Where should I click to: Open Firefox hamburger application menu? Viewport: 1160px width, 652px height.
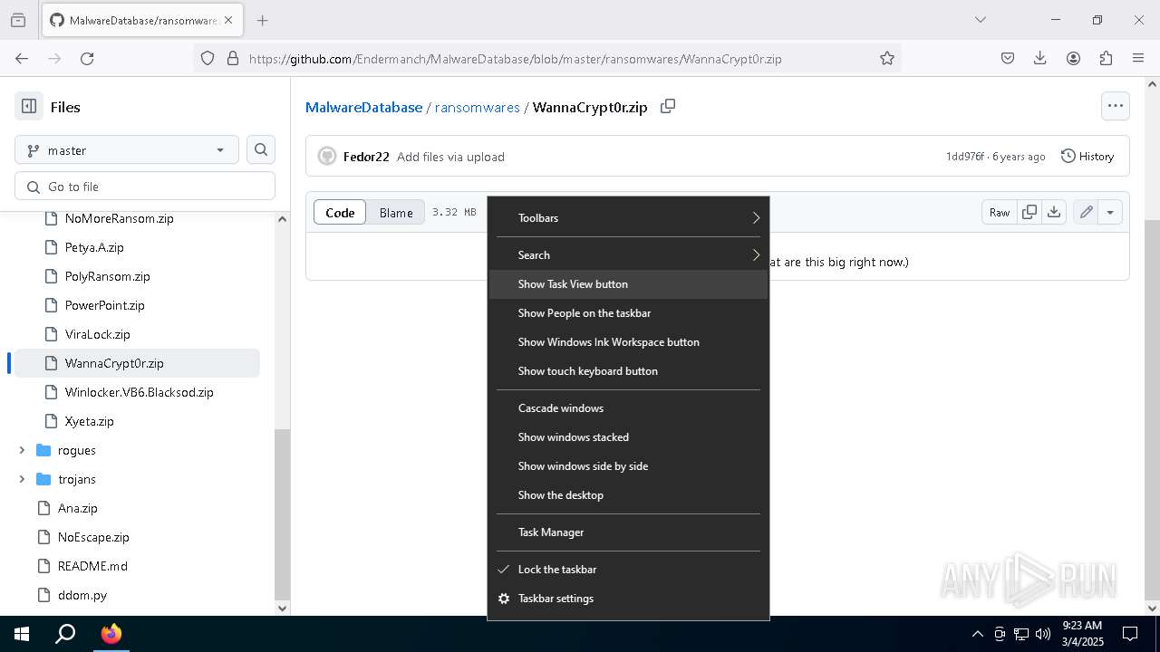(x=1138, y=58)
